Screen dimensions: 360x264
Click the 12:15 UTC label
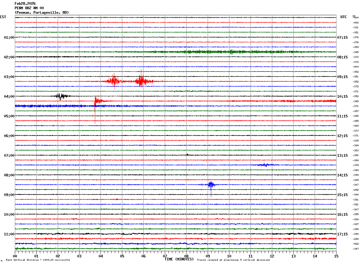[x=342, y=136]
